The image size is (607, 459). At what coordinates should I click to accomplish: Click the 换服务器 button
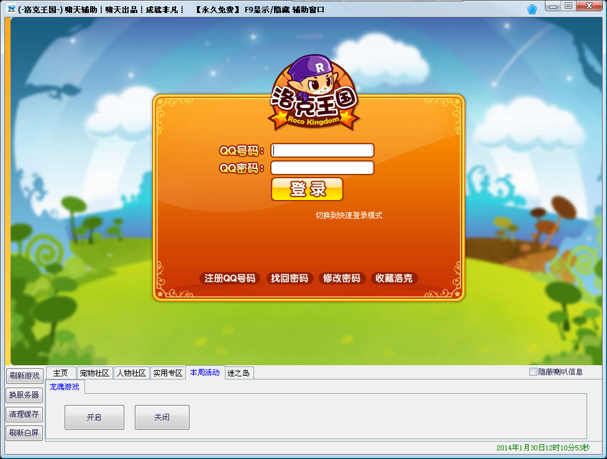(24, 395)
